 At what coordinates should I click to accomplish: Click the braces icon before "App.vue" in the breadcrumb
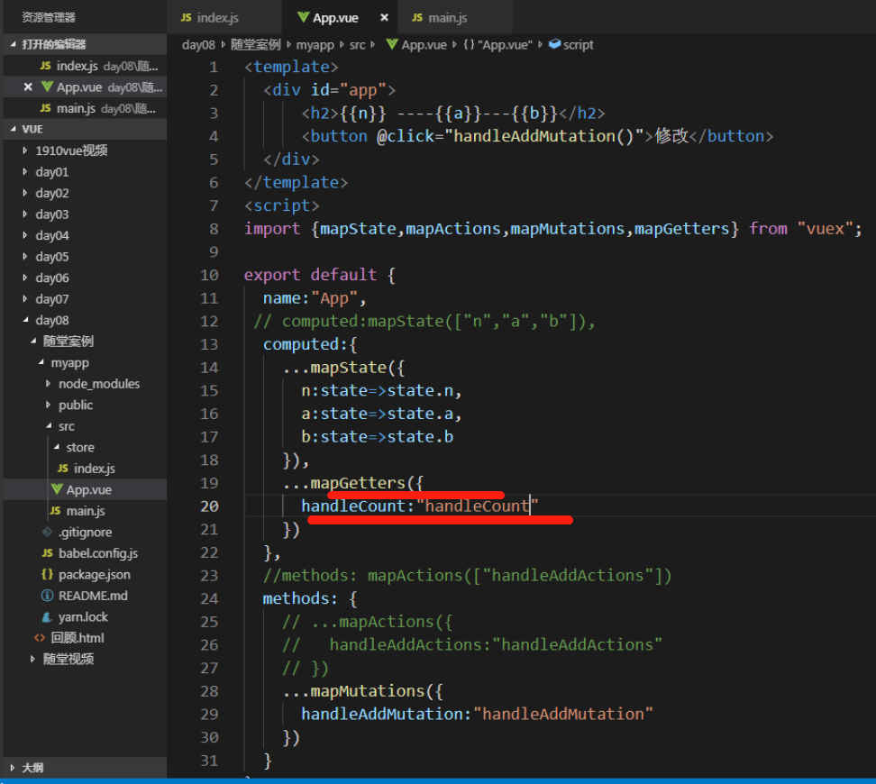[469, 44]
